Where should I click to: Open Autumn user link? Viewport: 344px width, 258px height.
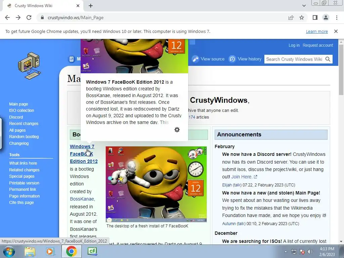tap(229, 223)
